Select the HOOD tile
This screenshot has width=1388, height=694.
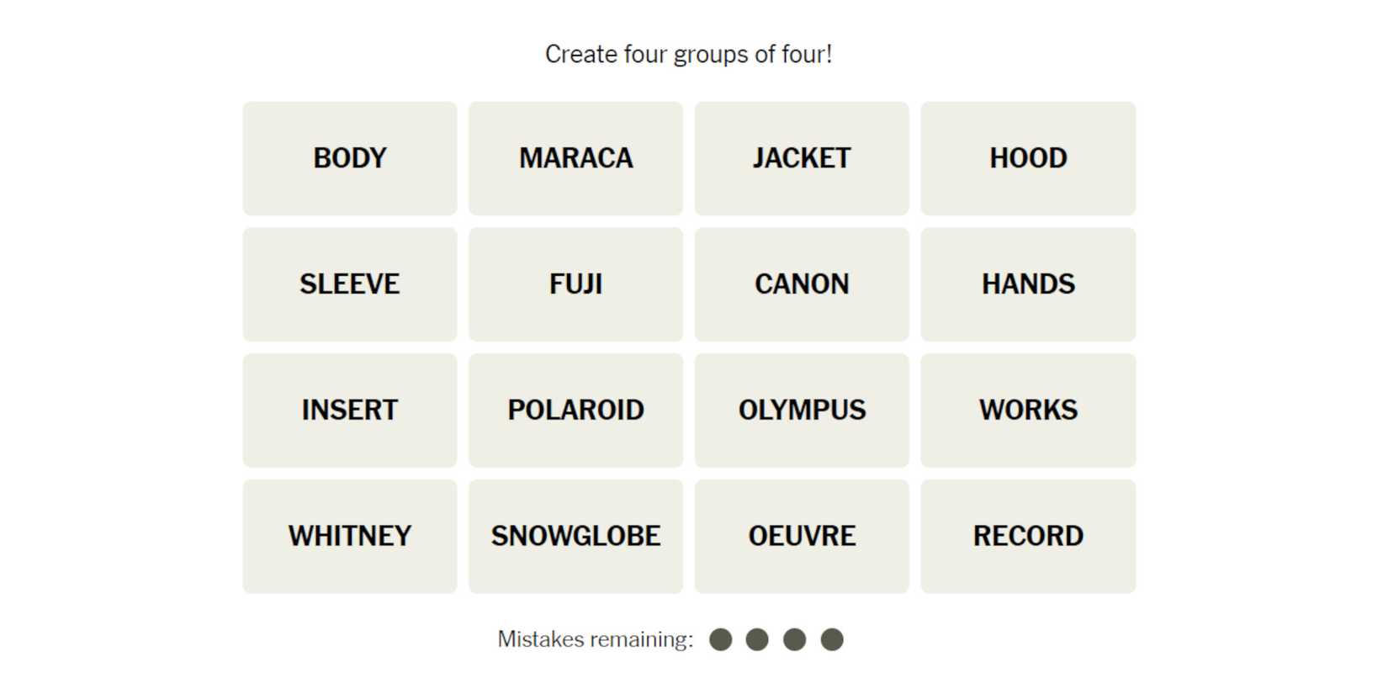(1028, 158)
